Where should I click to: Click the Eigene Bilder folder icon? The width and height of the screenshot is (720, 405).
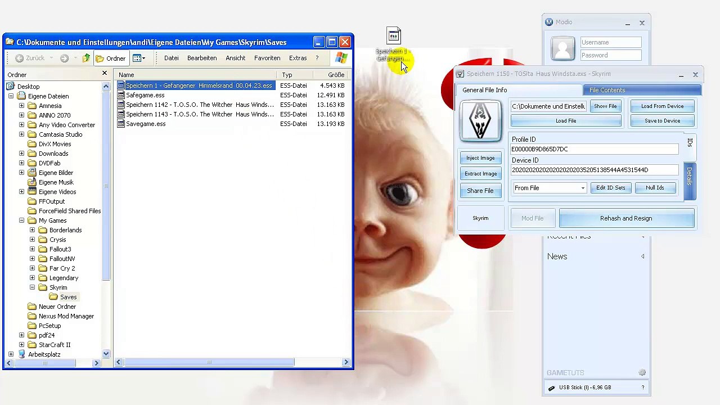(32, 173)
